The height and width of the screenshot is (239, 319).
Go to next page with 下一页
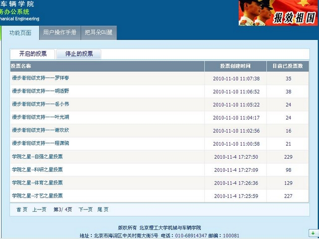point(86,210)
